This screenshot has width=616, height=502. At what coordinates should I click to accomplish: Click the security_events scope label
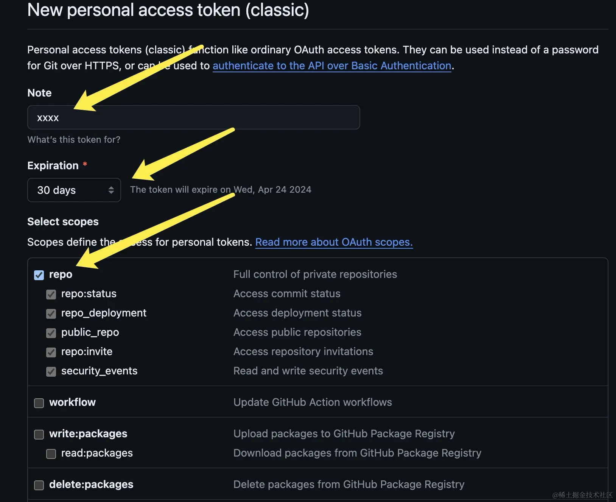(99, 371)
